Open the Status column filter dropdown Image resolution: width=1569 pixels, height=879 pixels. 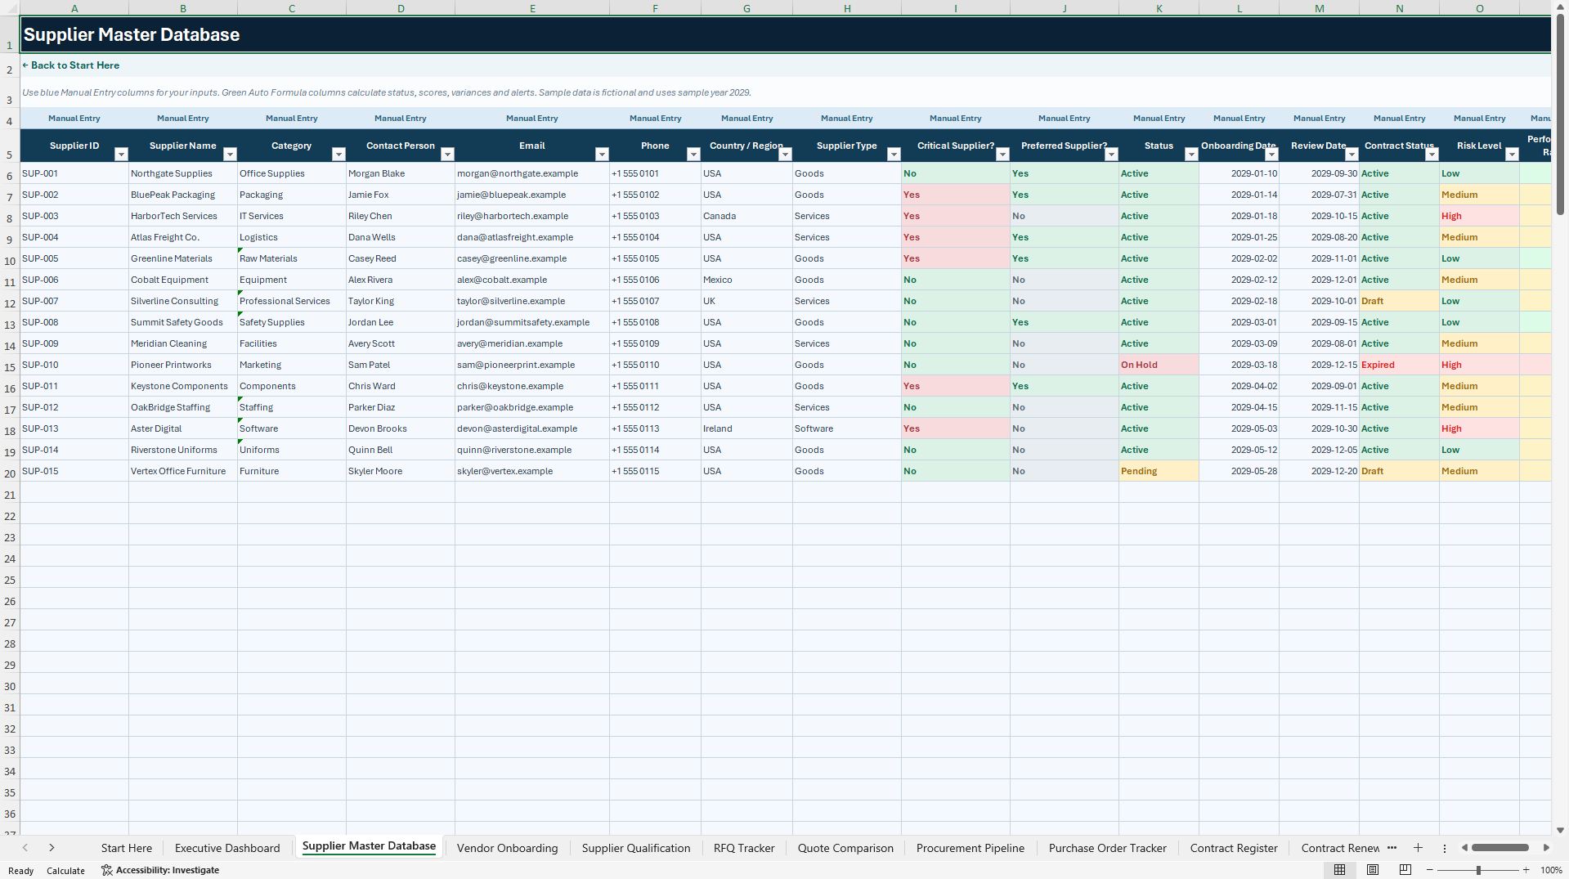tap(1191, 155)
